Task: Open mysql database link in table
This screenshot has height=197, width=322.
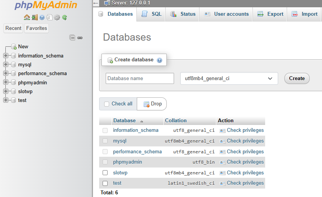Action: point(120,141)
